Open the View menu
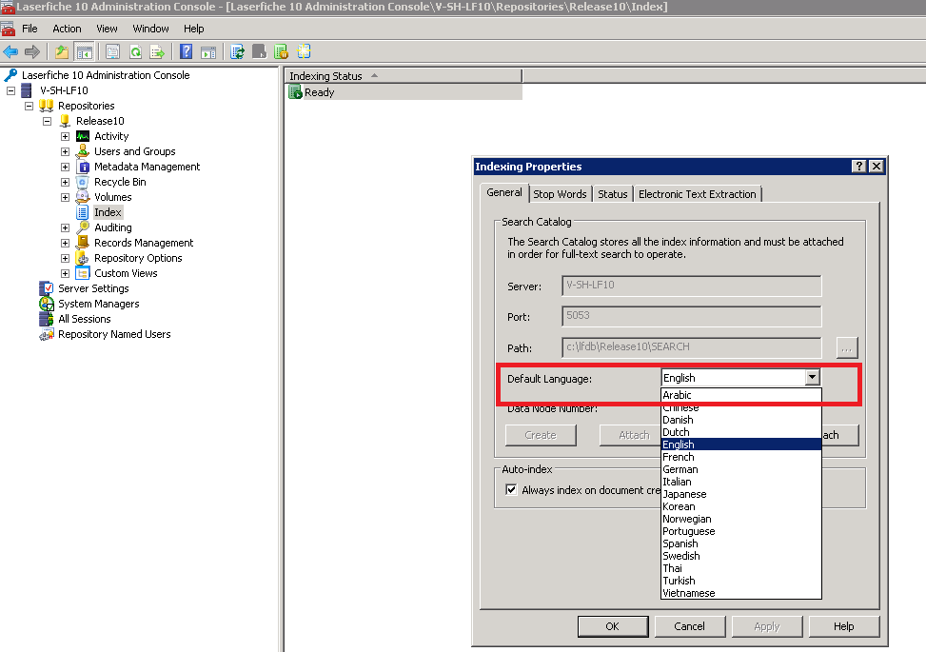The width and height of the screenshot is (926, 652). [107, 29]
